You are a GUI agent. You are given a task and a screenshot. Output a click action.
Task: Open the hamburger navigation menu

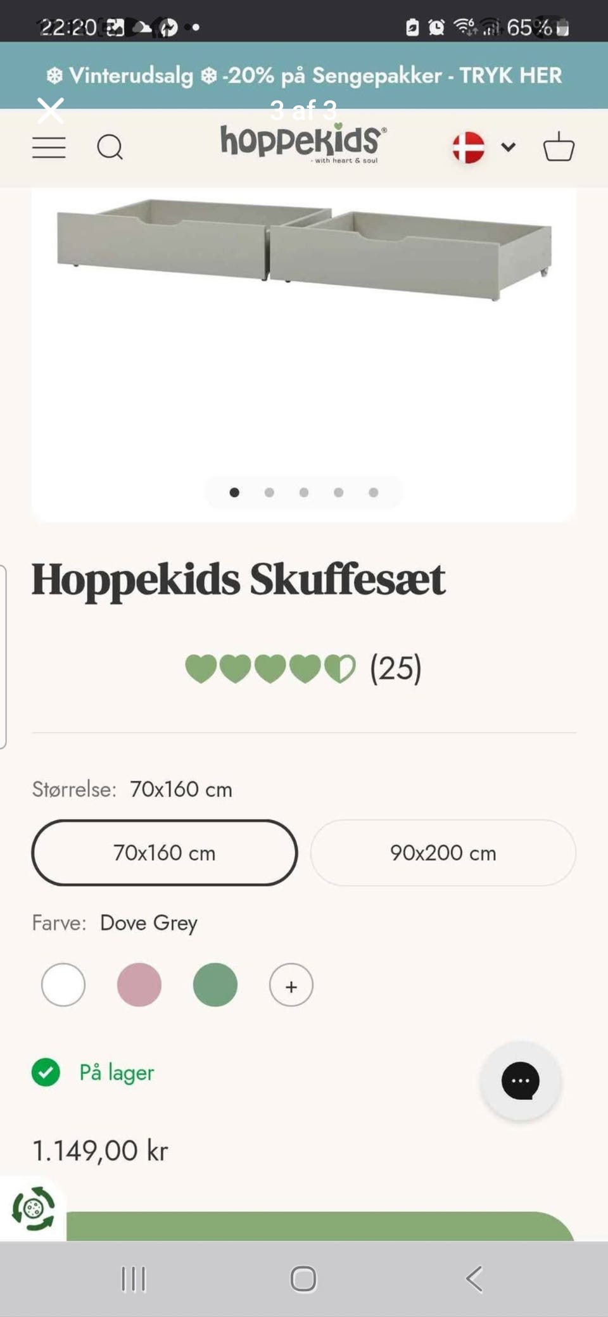click(x=49, y=148)
